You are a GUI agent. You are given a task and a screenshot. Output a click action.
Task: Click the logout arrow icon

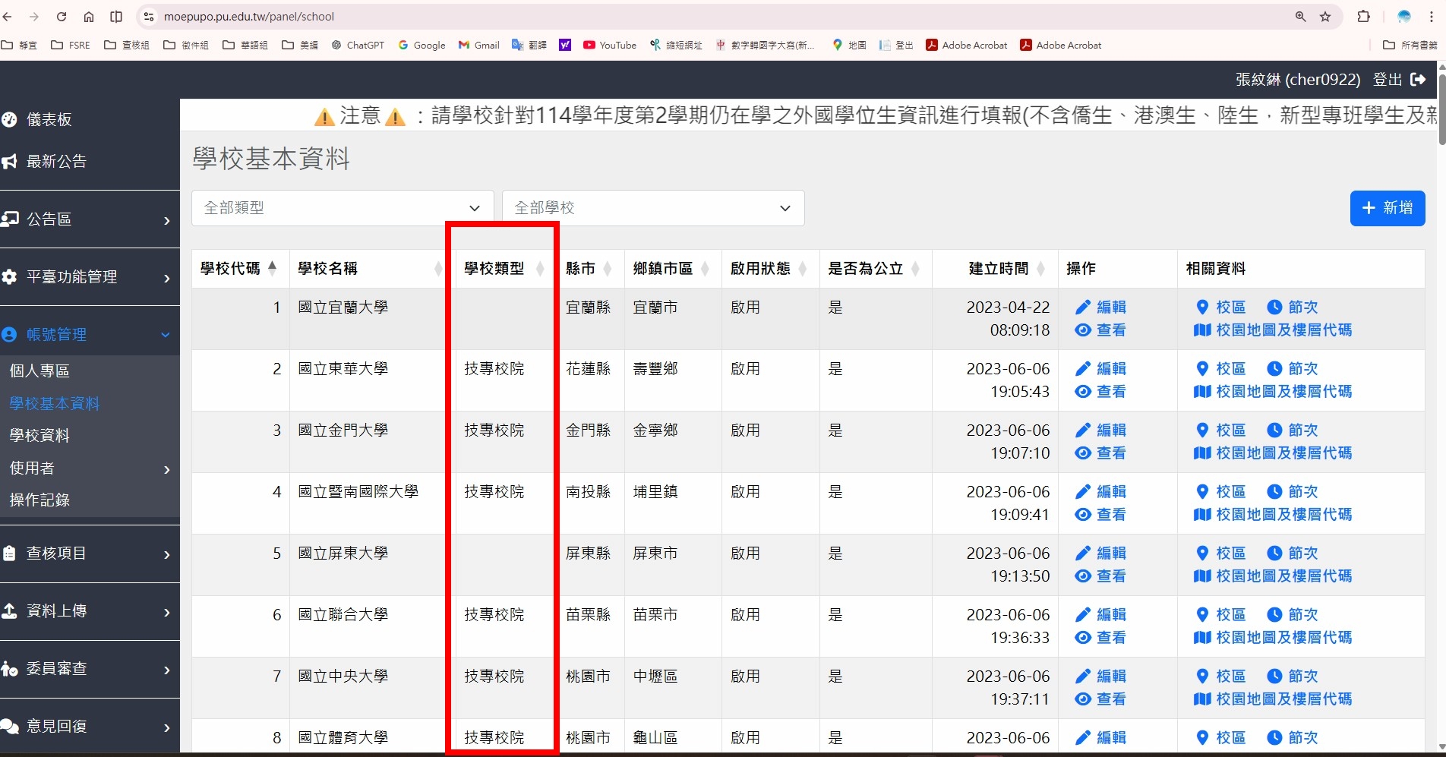point(1418,79)
